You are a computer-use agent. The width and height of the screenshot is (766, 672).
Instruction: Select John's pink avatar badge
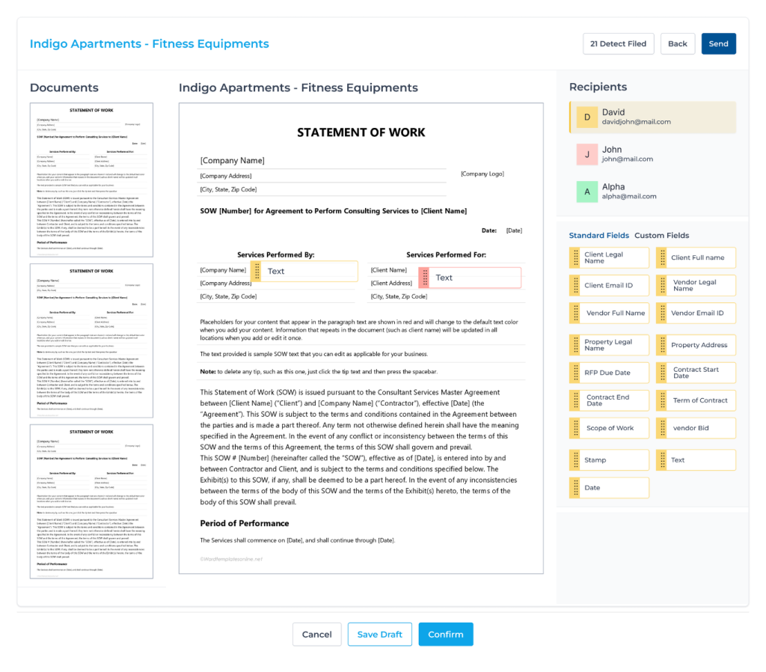click(586, 154)
